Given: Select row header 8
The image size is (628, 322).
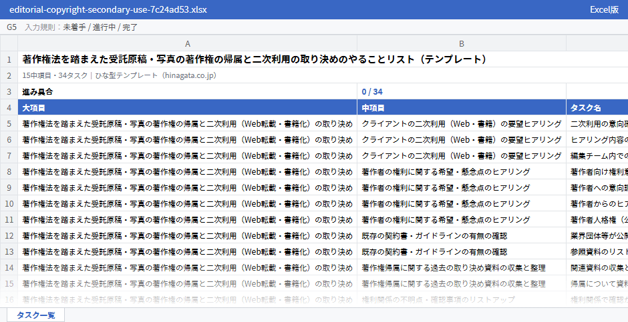Looking at the screenshot, I should [9, 171].
